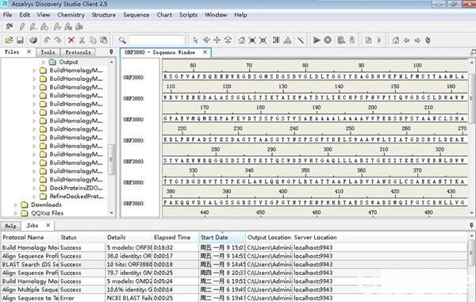Expand the QQ Files folder
The image size is (476, 302).
click(x=15, y=213)
